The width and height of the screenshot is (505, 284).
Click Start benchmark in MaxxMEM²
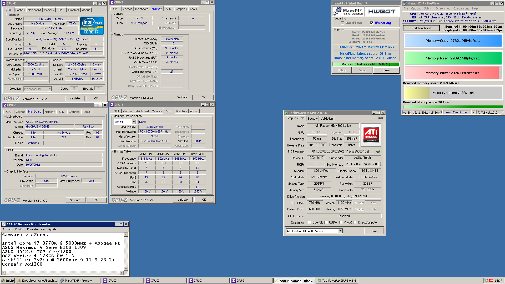pos(421,28)
